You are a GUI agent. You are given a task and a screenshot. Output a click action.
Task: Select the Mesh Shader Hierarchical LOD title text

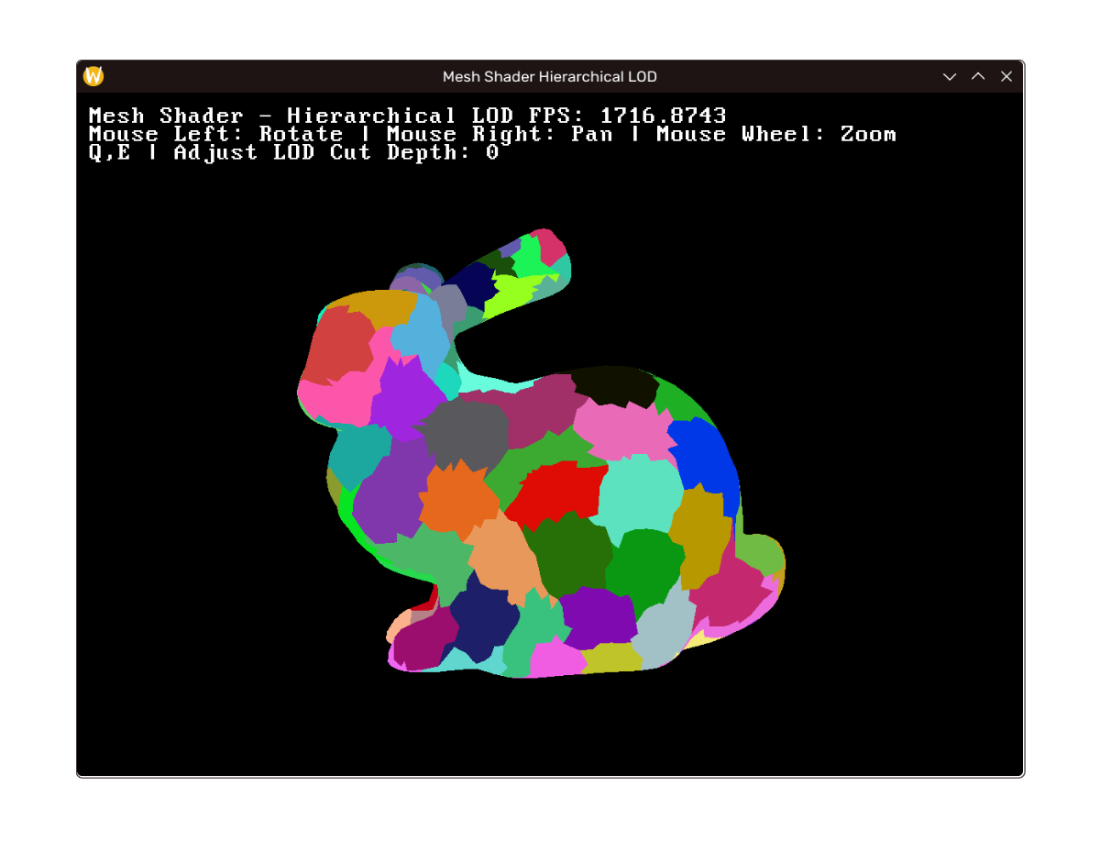point(550,76)
